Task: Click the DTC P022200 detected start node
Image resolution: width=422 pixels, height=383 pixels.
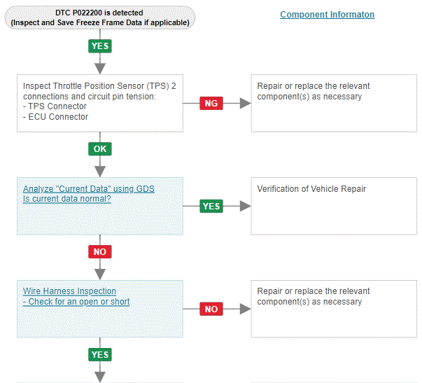Action: pyautogui.click(x=99, y=18)
